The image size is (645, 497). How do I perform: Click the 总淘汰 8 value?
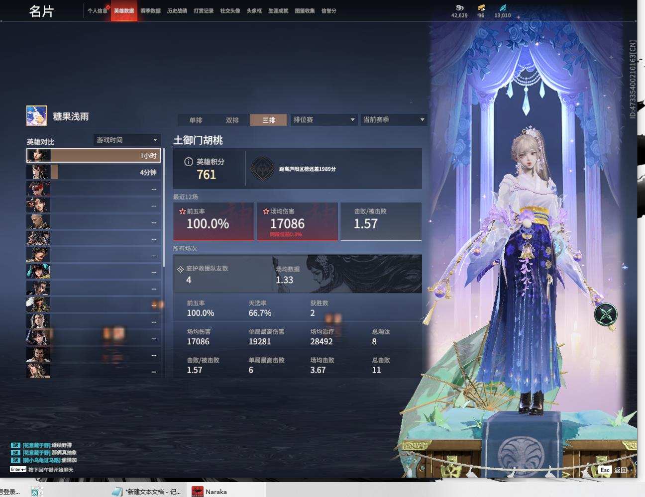coord(374,342)
